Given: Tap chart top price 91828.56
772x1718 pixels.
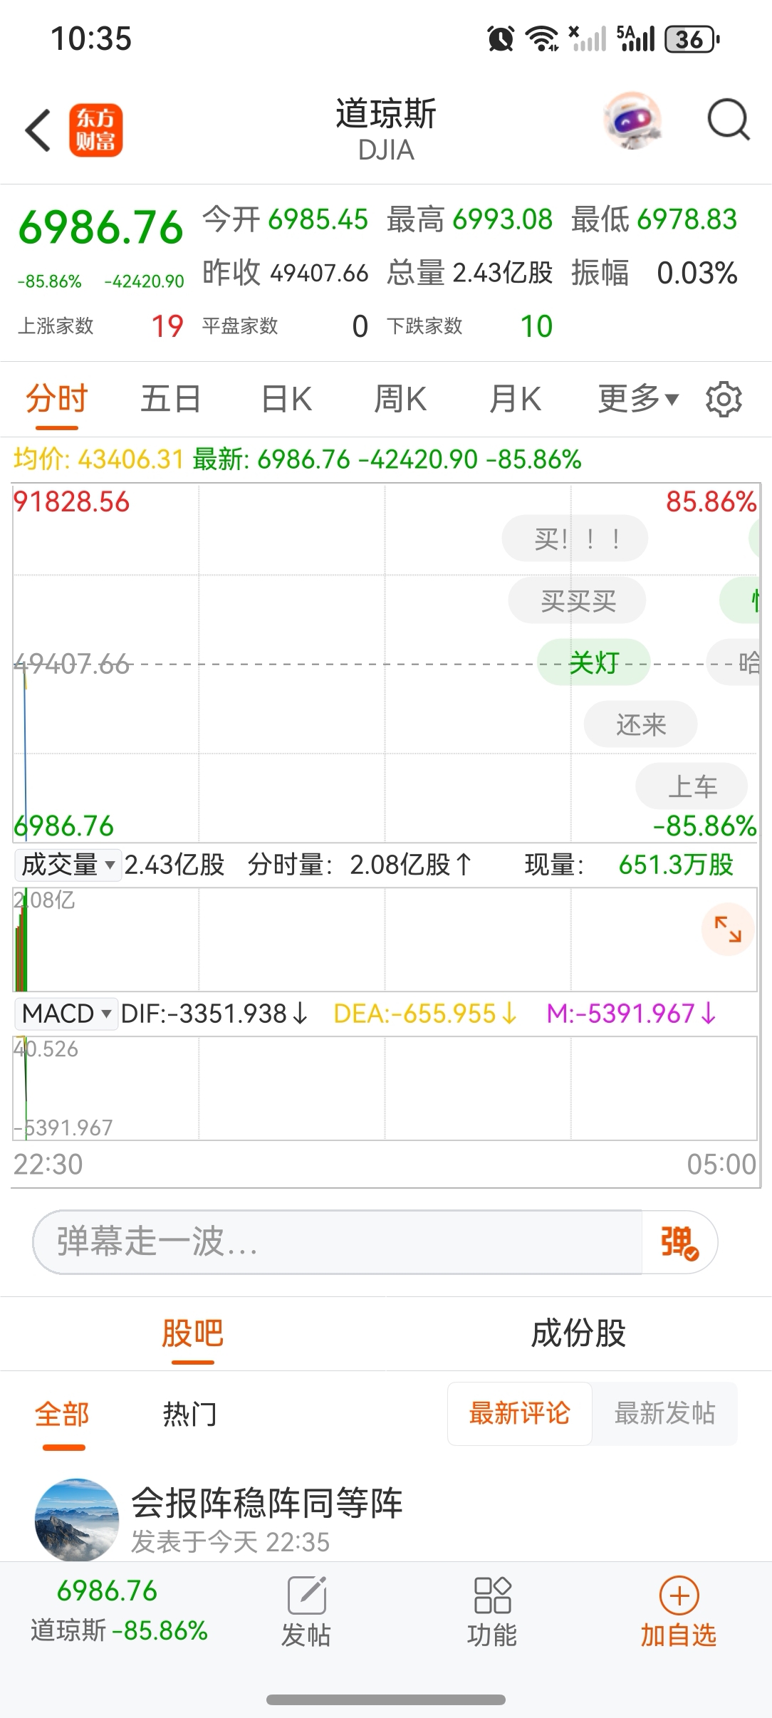Looking at the screenshot, I should tap(72, 502).
